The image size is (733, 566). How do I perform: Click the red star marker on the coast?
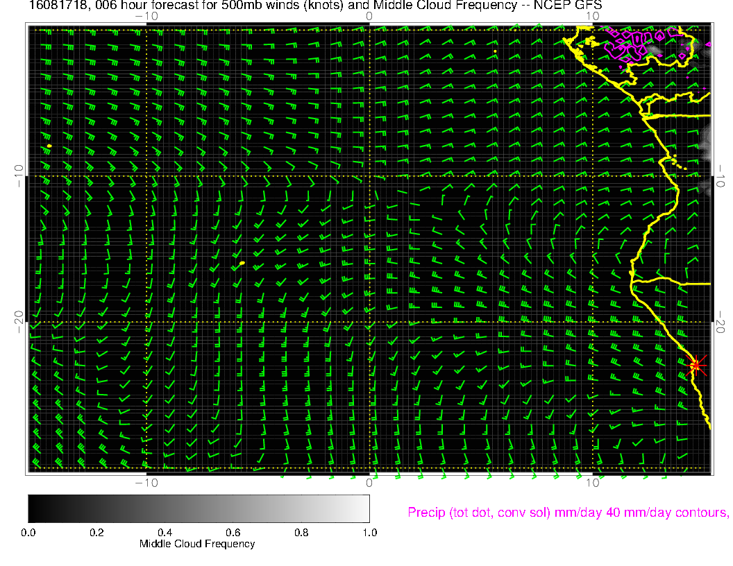click(696, 364)
